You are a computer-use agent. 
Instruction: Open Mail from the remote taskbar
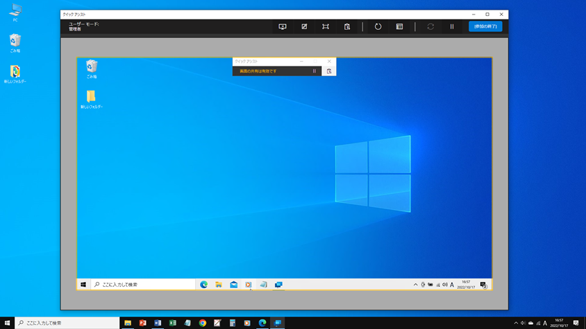(x=233, y=285)
